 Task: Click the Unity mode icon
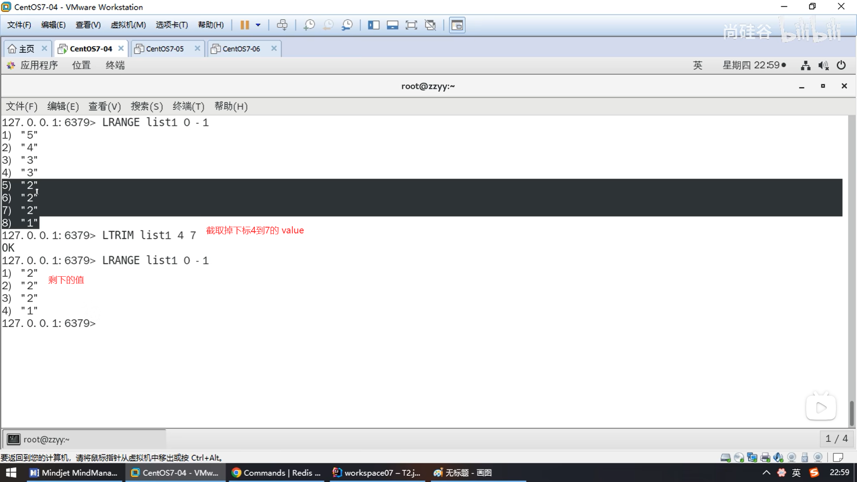pyautogui.click(x=430, y=25)
